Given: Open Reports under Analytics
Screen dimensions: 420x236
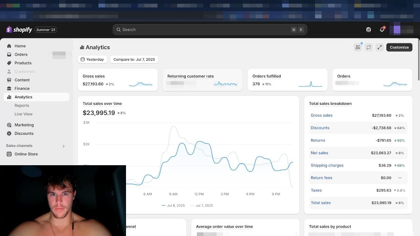Looking at the screenshot, I should tap(22, 106).
